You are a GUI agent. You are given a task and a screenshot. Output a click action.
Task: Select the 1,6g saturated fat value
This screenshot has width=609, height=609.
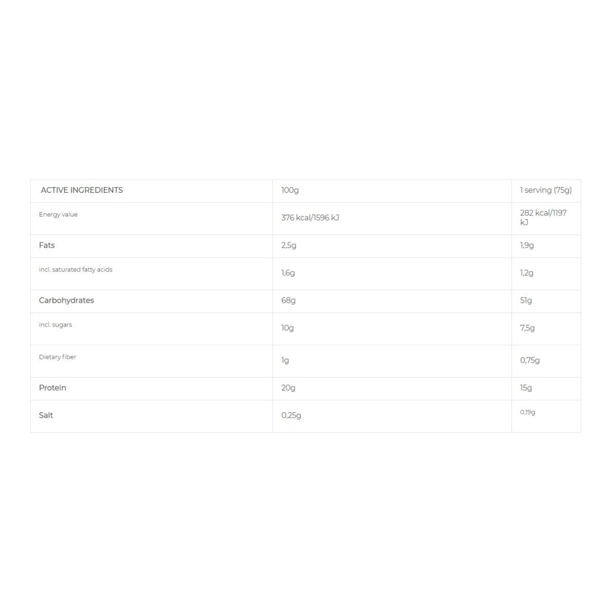coord(288,273)
